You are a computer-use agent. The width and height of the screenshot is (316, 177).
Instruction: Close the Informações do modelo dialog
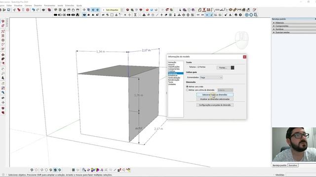tap(244, 57)
